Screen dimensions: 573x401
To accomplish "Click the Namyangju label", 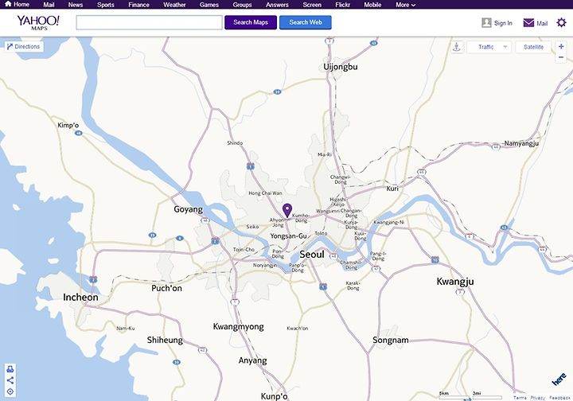I will (x=521, y=143).
